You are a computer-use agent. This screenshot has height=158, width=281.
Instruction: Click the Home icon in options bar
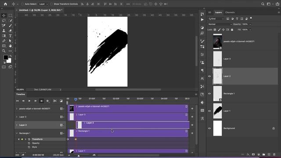tap(5, 4)
